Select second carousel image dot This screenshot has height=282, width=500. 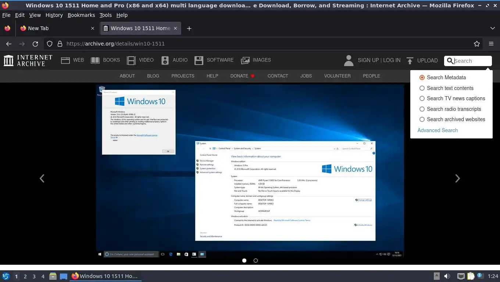click(x=256, y=260)
